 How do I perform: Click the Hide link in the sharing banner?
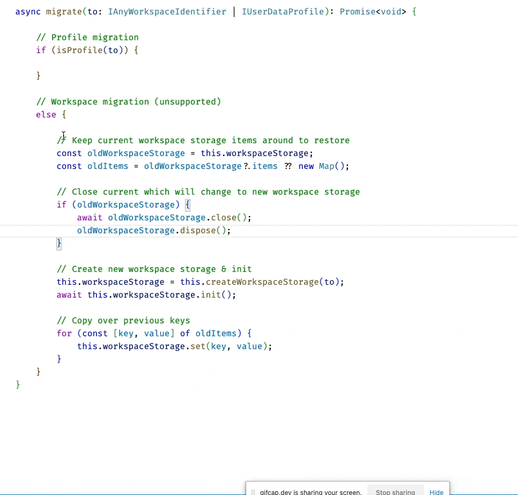436,492
